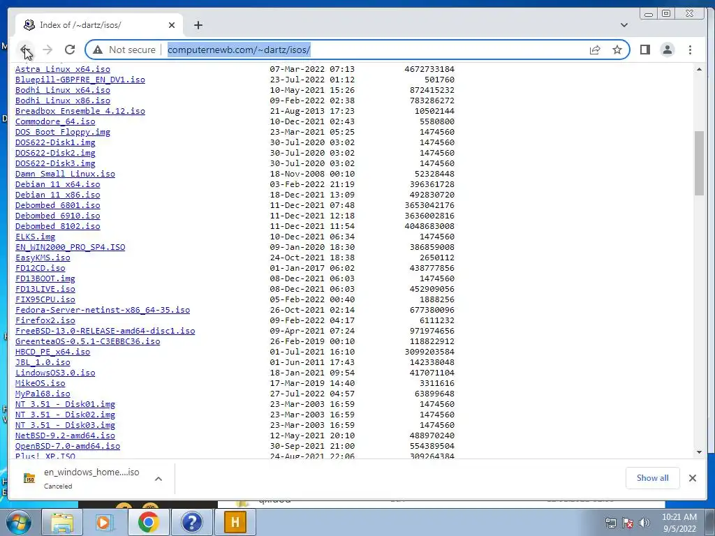Expand en_windows_home download options chevron
This screenshot has height=536, width=715.
point(159,479)
